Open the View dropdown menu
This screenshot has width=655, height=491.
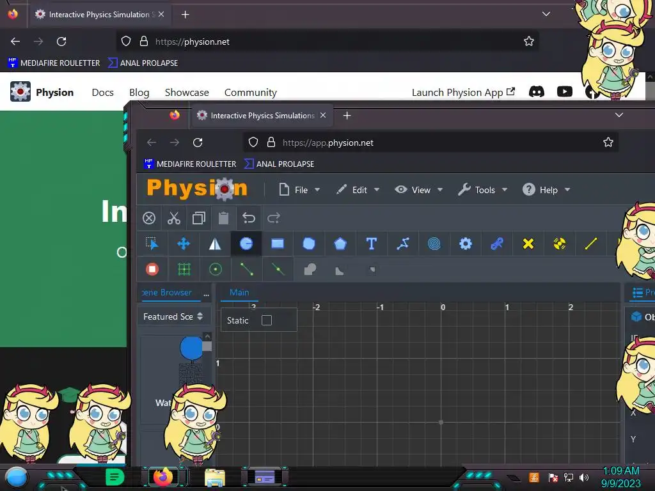pos(419,190)
